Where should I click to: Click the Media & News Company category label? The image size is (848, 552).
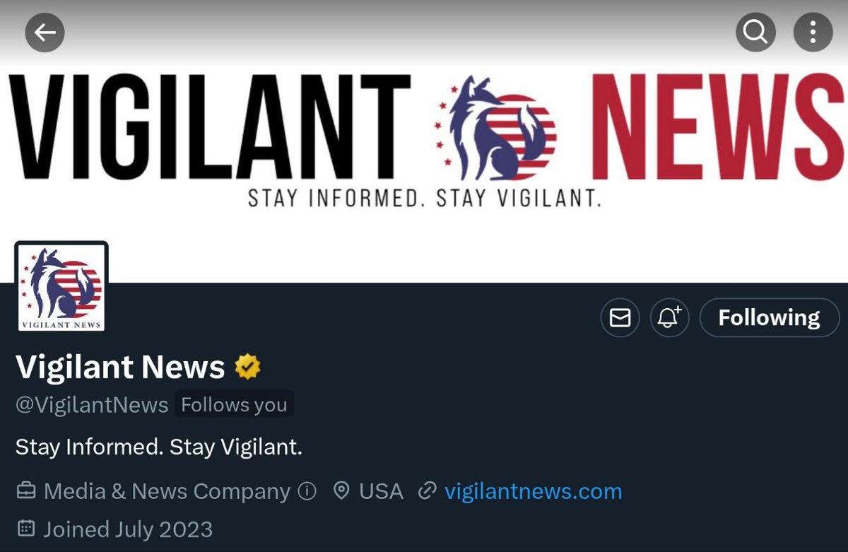pos(167,491)
